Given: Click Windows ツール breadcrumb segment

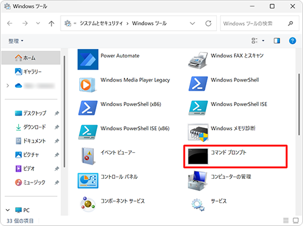Looking at the screenshot, I should point(149,24).
